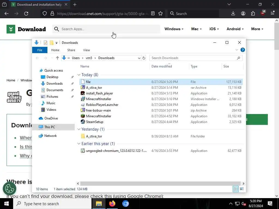Open the File ribbon tab
Screen dimensions: 279x209
(40, 50)
